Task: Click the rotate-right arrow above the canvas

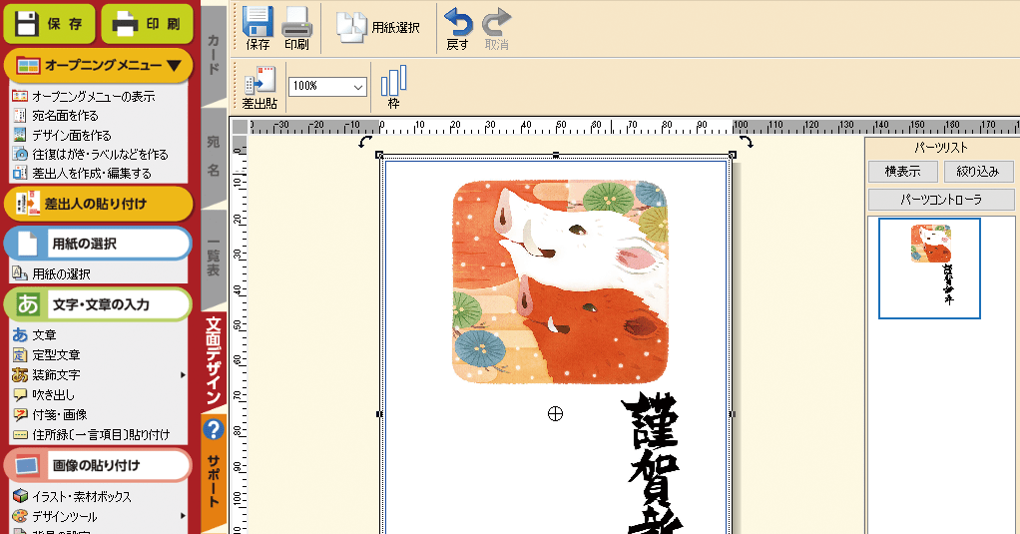Action: [746, 141]
